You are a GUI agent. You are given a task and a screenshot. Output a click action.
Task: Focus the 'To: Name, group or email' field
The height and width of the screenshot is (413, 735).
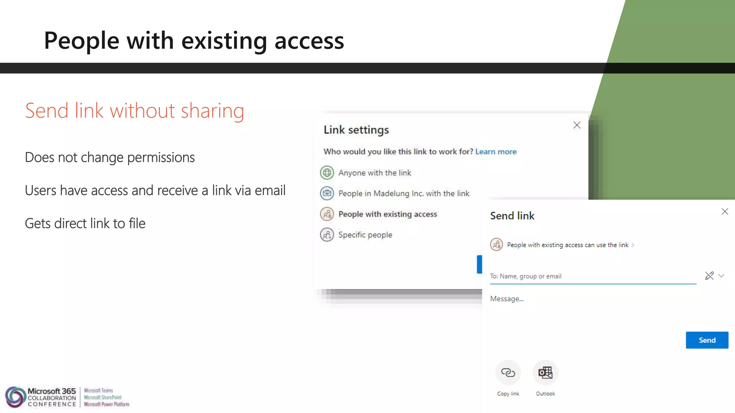[x=593, y=276]
